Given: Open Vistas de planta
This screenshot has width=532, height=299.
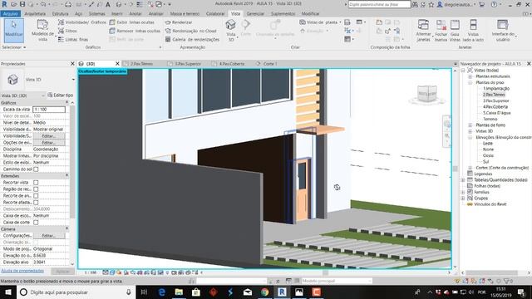Looking at the screenshot, I should point(321,22).
